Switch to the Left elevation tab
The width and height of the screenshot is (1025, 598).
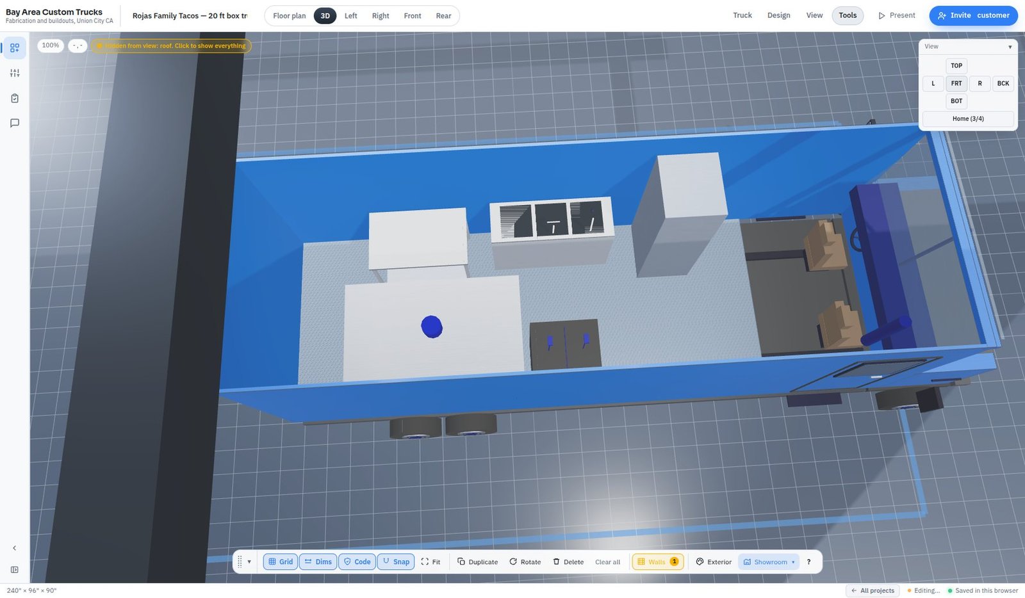(350, 16)
